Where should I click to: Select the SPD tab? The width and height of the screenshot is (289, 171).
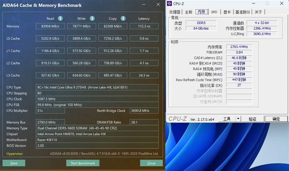[214, 12]
